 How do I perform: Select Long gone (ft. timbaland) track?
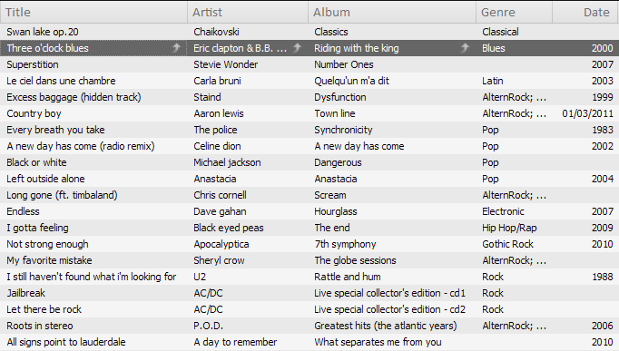click(x=309, y=195)
